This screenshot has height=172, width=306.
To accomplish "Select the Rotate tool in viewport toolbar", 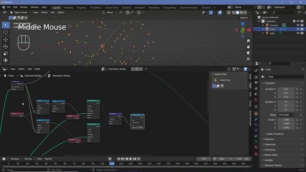I will pos(5,46).
